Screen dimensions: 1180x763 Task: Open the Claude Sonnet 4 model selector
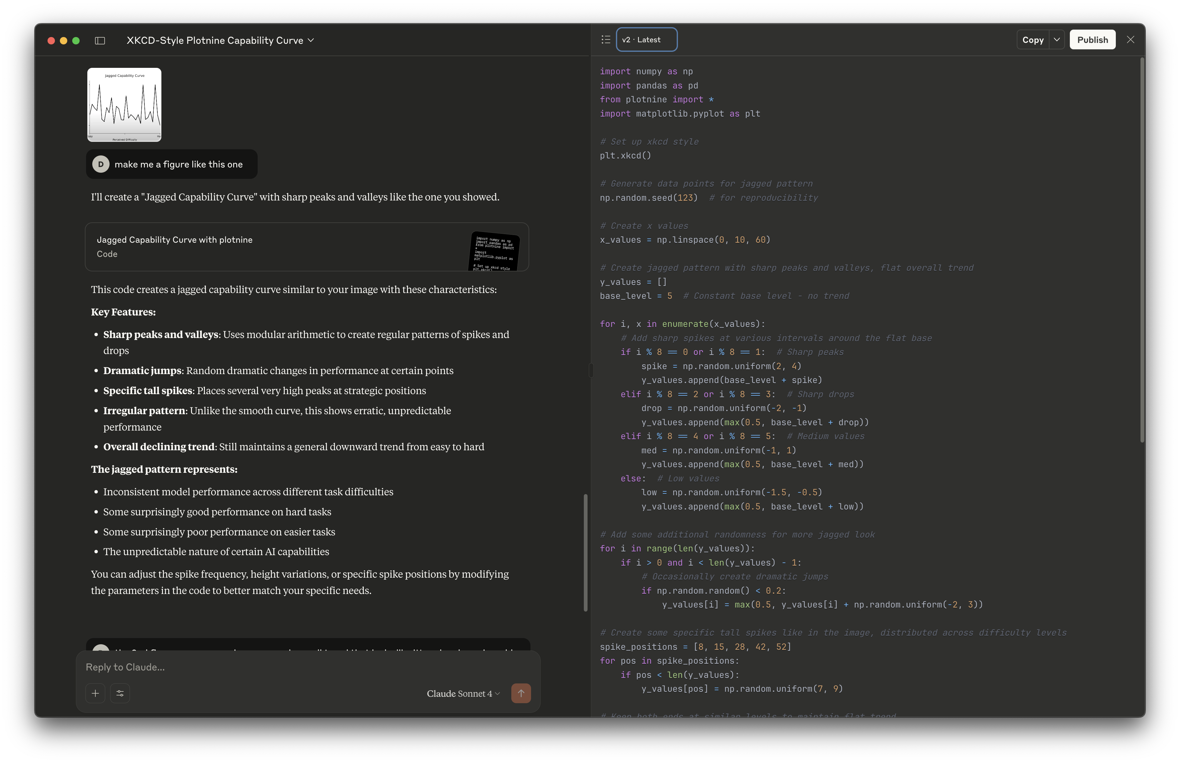coord(463,694)
